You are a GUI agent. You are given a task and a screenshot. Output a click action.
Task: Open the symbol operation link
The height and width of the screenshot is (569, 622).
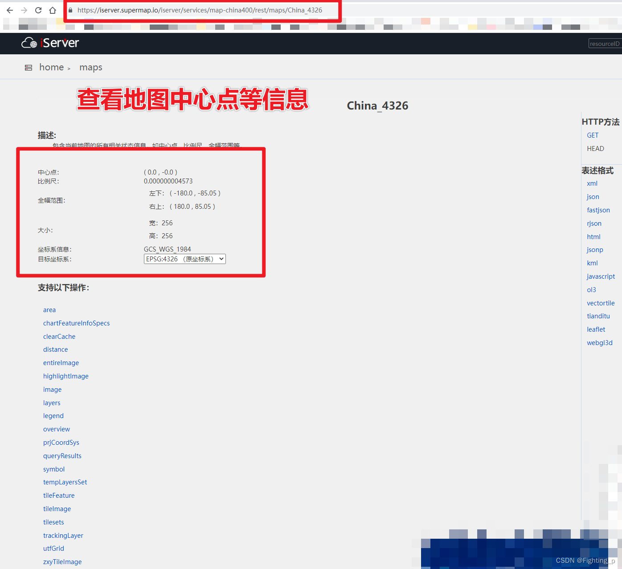coord(54,469)
